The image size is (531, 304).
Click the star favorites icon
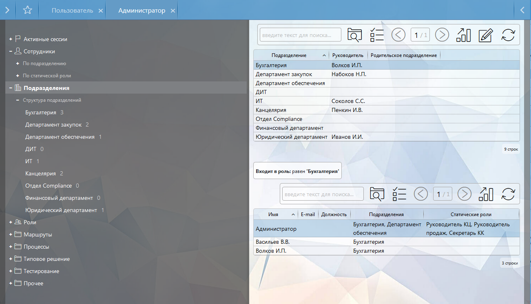coord(27,10)
